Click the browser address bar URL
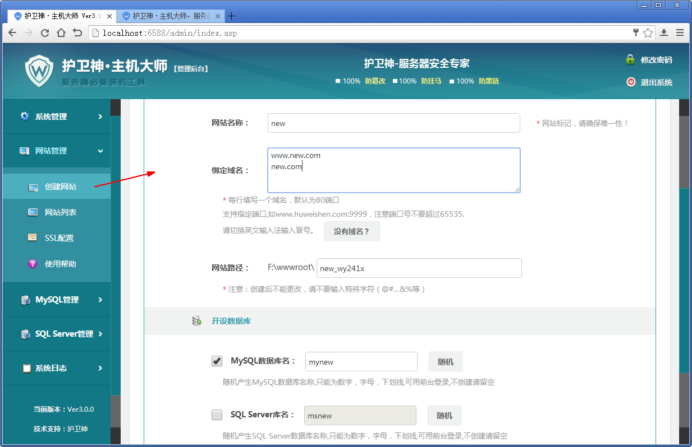This screenshot has height=447, width=692. point(170,33)
